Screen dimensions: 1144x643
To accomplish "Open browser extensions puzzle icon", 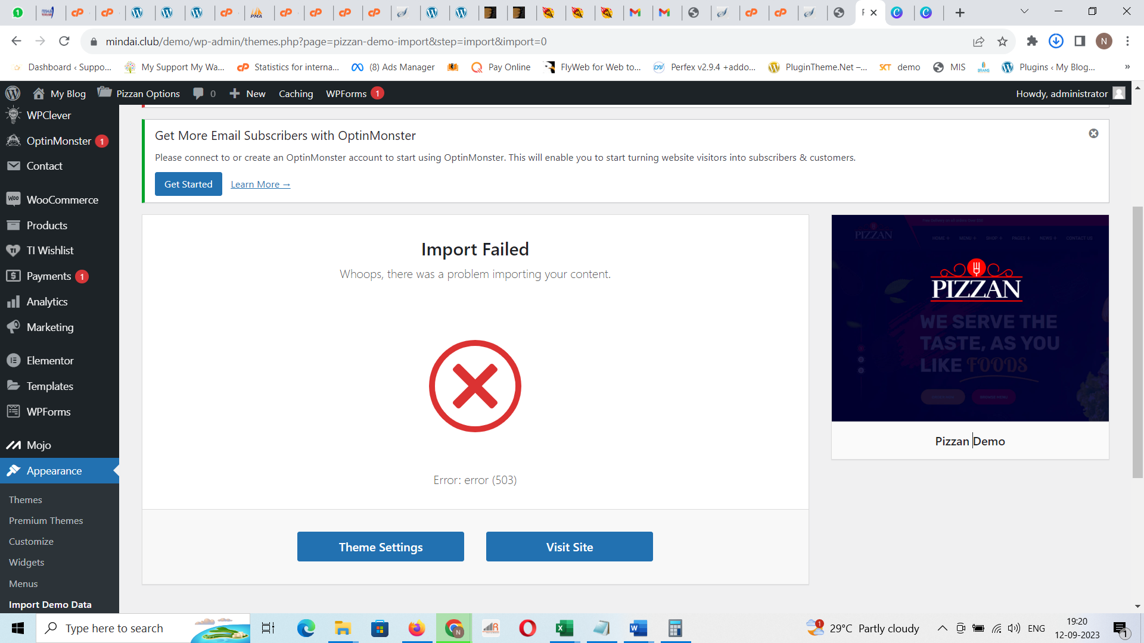I will 1032,41.
